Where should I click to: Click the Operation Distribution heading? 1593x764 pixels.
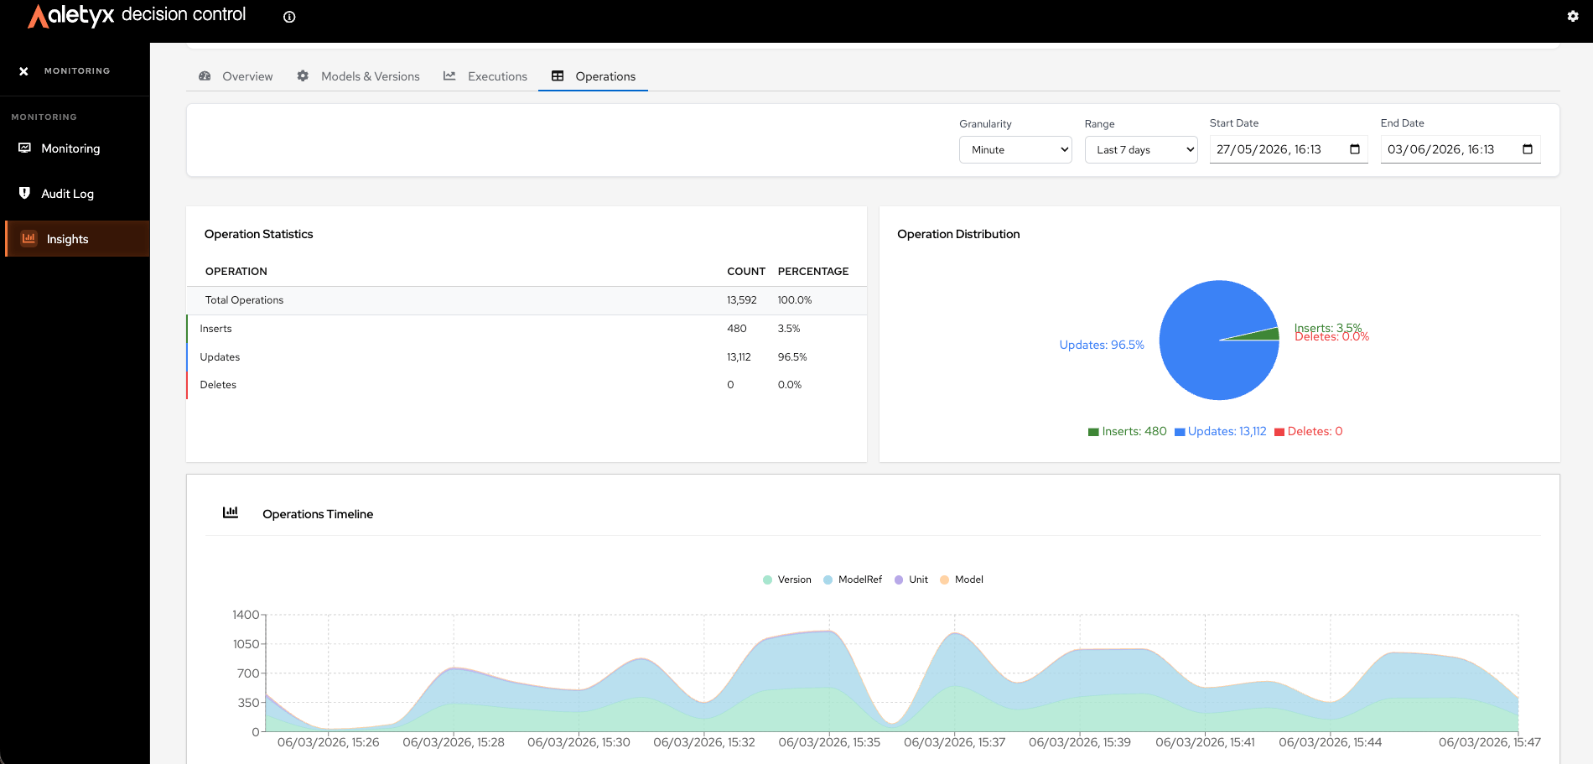tap(958, 234)
